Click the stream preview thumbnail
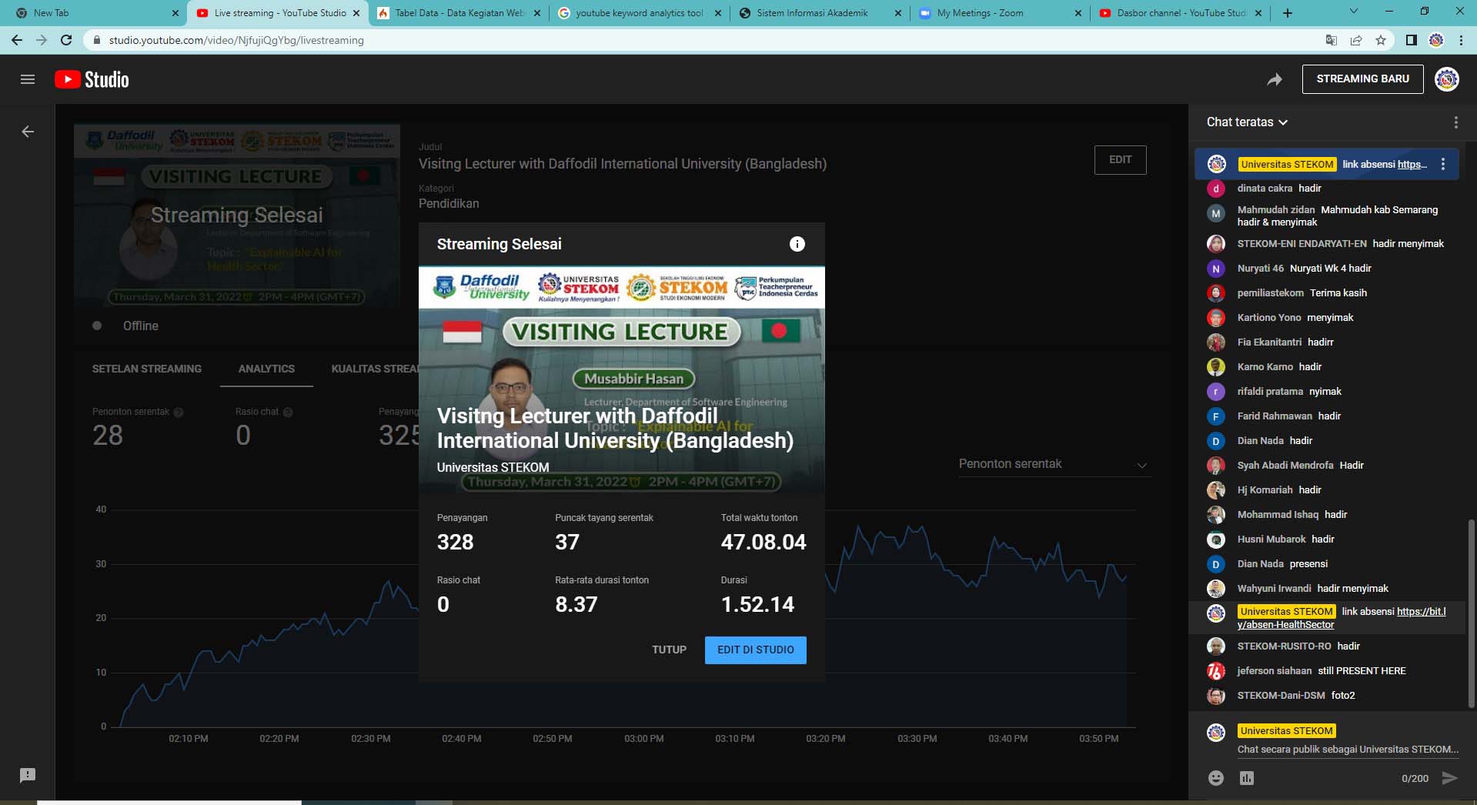 coord(237,216)
